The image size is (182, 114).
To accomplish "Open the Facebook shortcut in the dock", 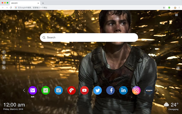I will (110, 90).
